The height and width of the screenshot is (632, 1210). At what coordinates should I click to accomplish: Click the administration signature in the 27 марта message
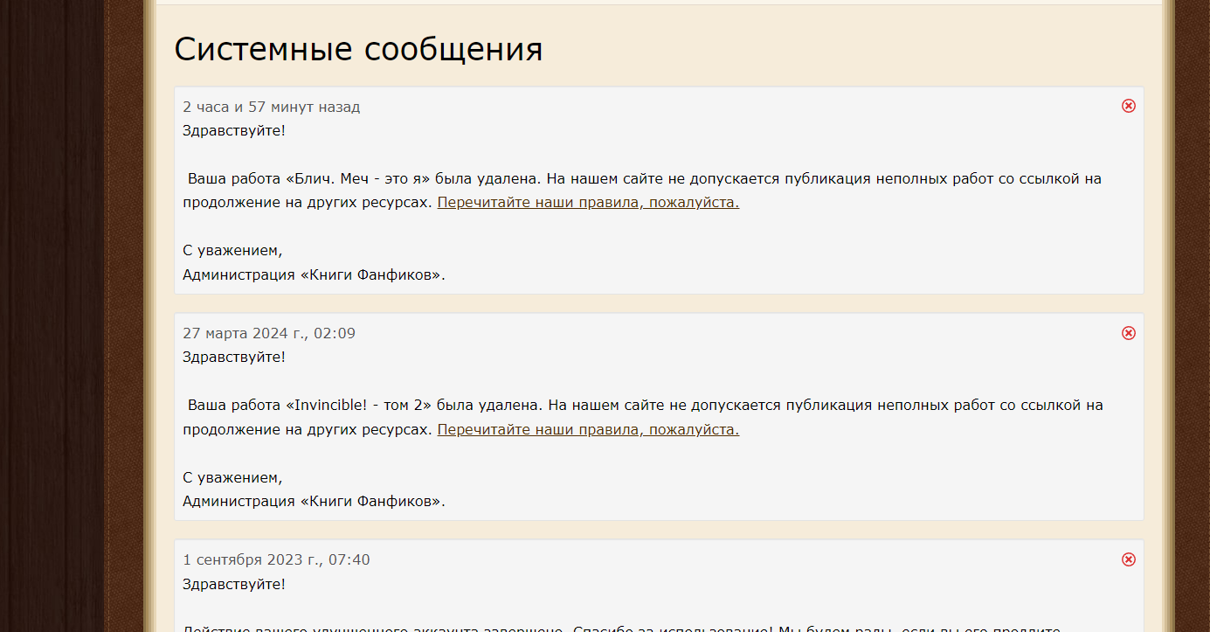click(314, 502)
